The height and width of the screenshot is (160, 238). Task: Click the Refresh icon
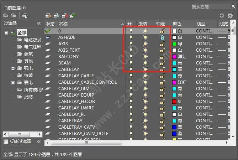(222, 16)
